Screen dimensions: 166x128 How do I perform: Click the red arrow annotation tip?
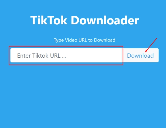[x=146, y=51]
